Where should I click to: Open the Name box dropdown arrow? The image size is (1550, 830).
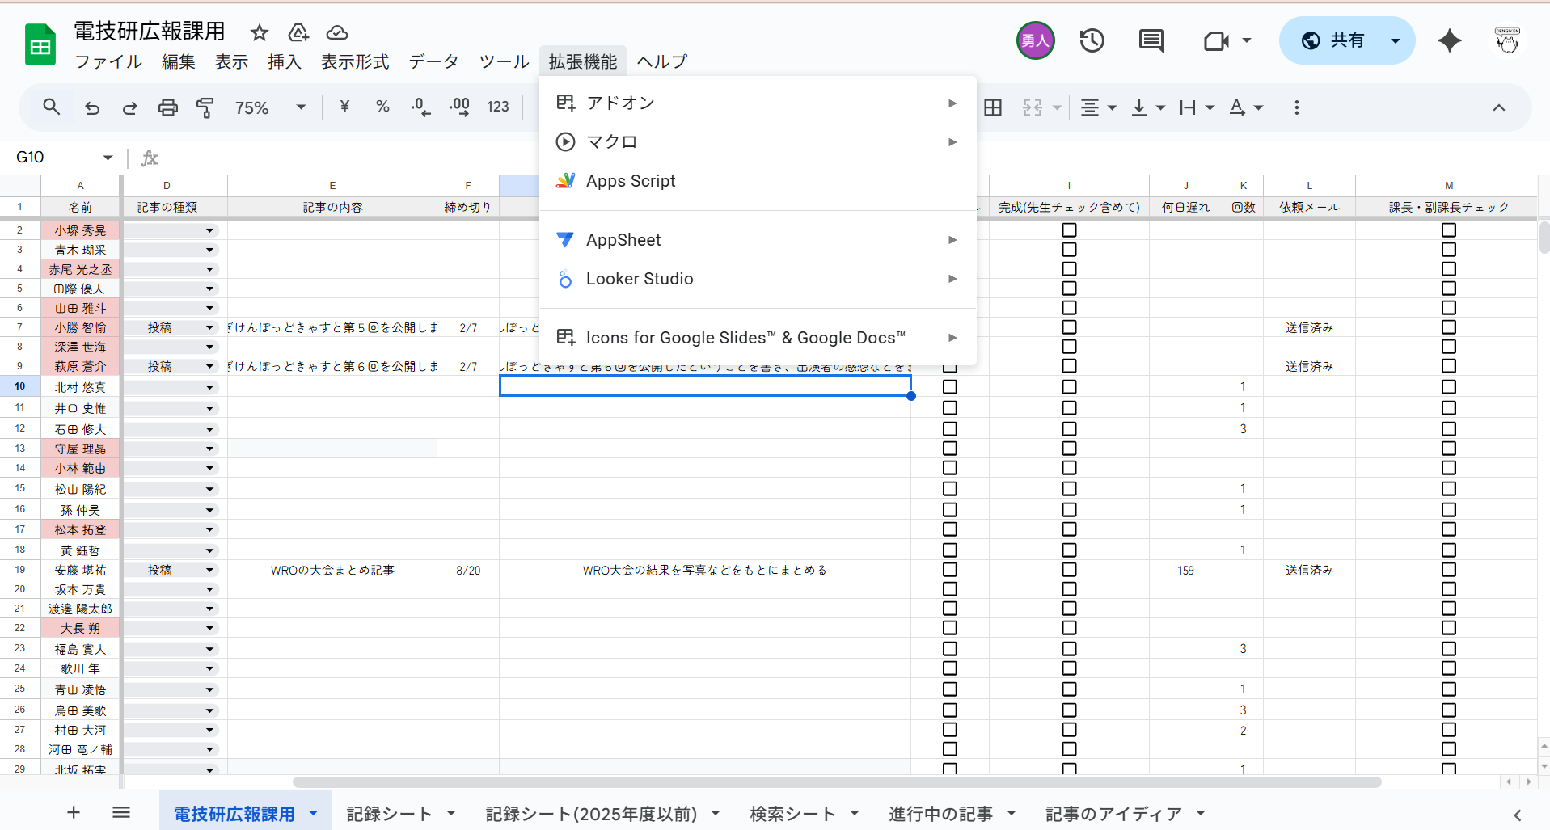pyautogui.click(x=108, y=158)
